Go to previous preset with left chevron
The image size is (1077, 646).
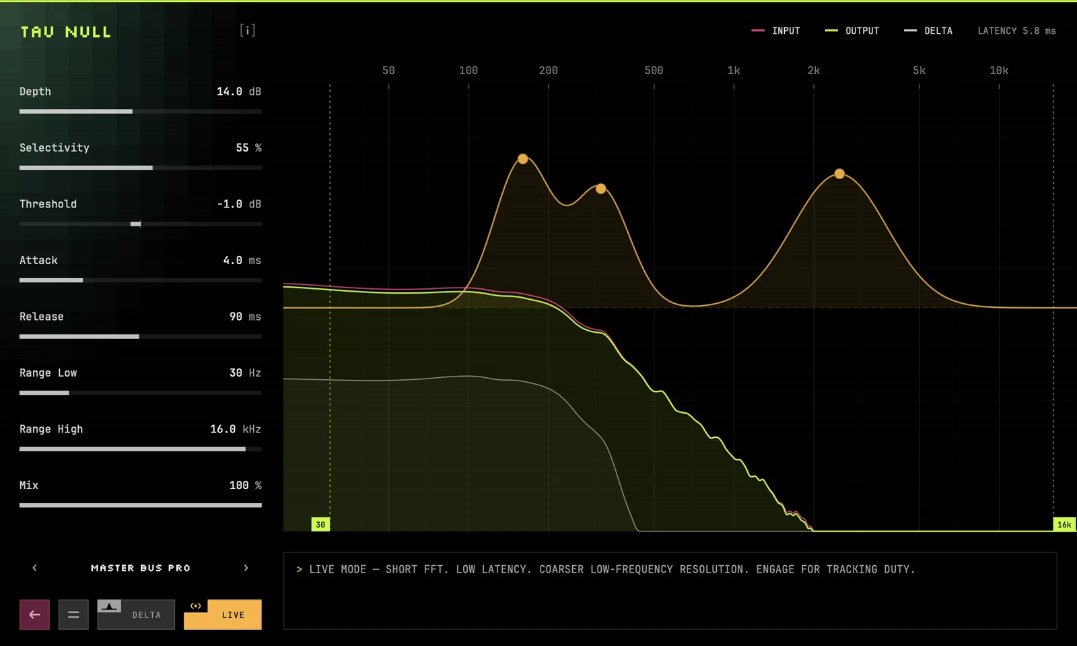[x=35, y=568]
